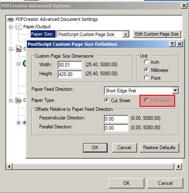Select the Millimeter unit radio button
189x193 pixels.
(146, 70)
